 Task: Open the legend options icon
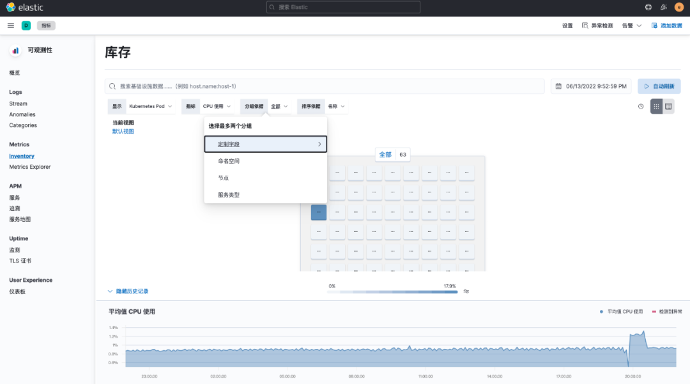tap(466, 291)
